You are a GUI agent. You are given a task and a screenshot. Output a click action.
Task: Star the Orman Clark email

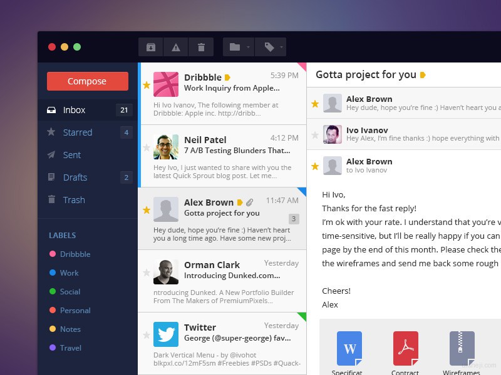[x=147, y=272]
